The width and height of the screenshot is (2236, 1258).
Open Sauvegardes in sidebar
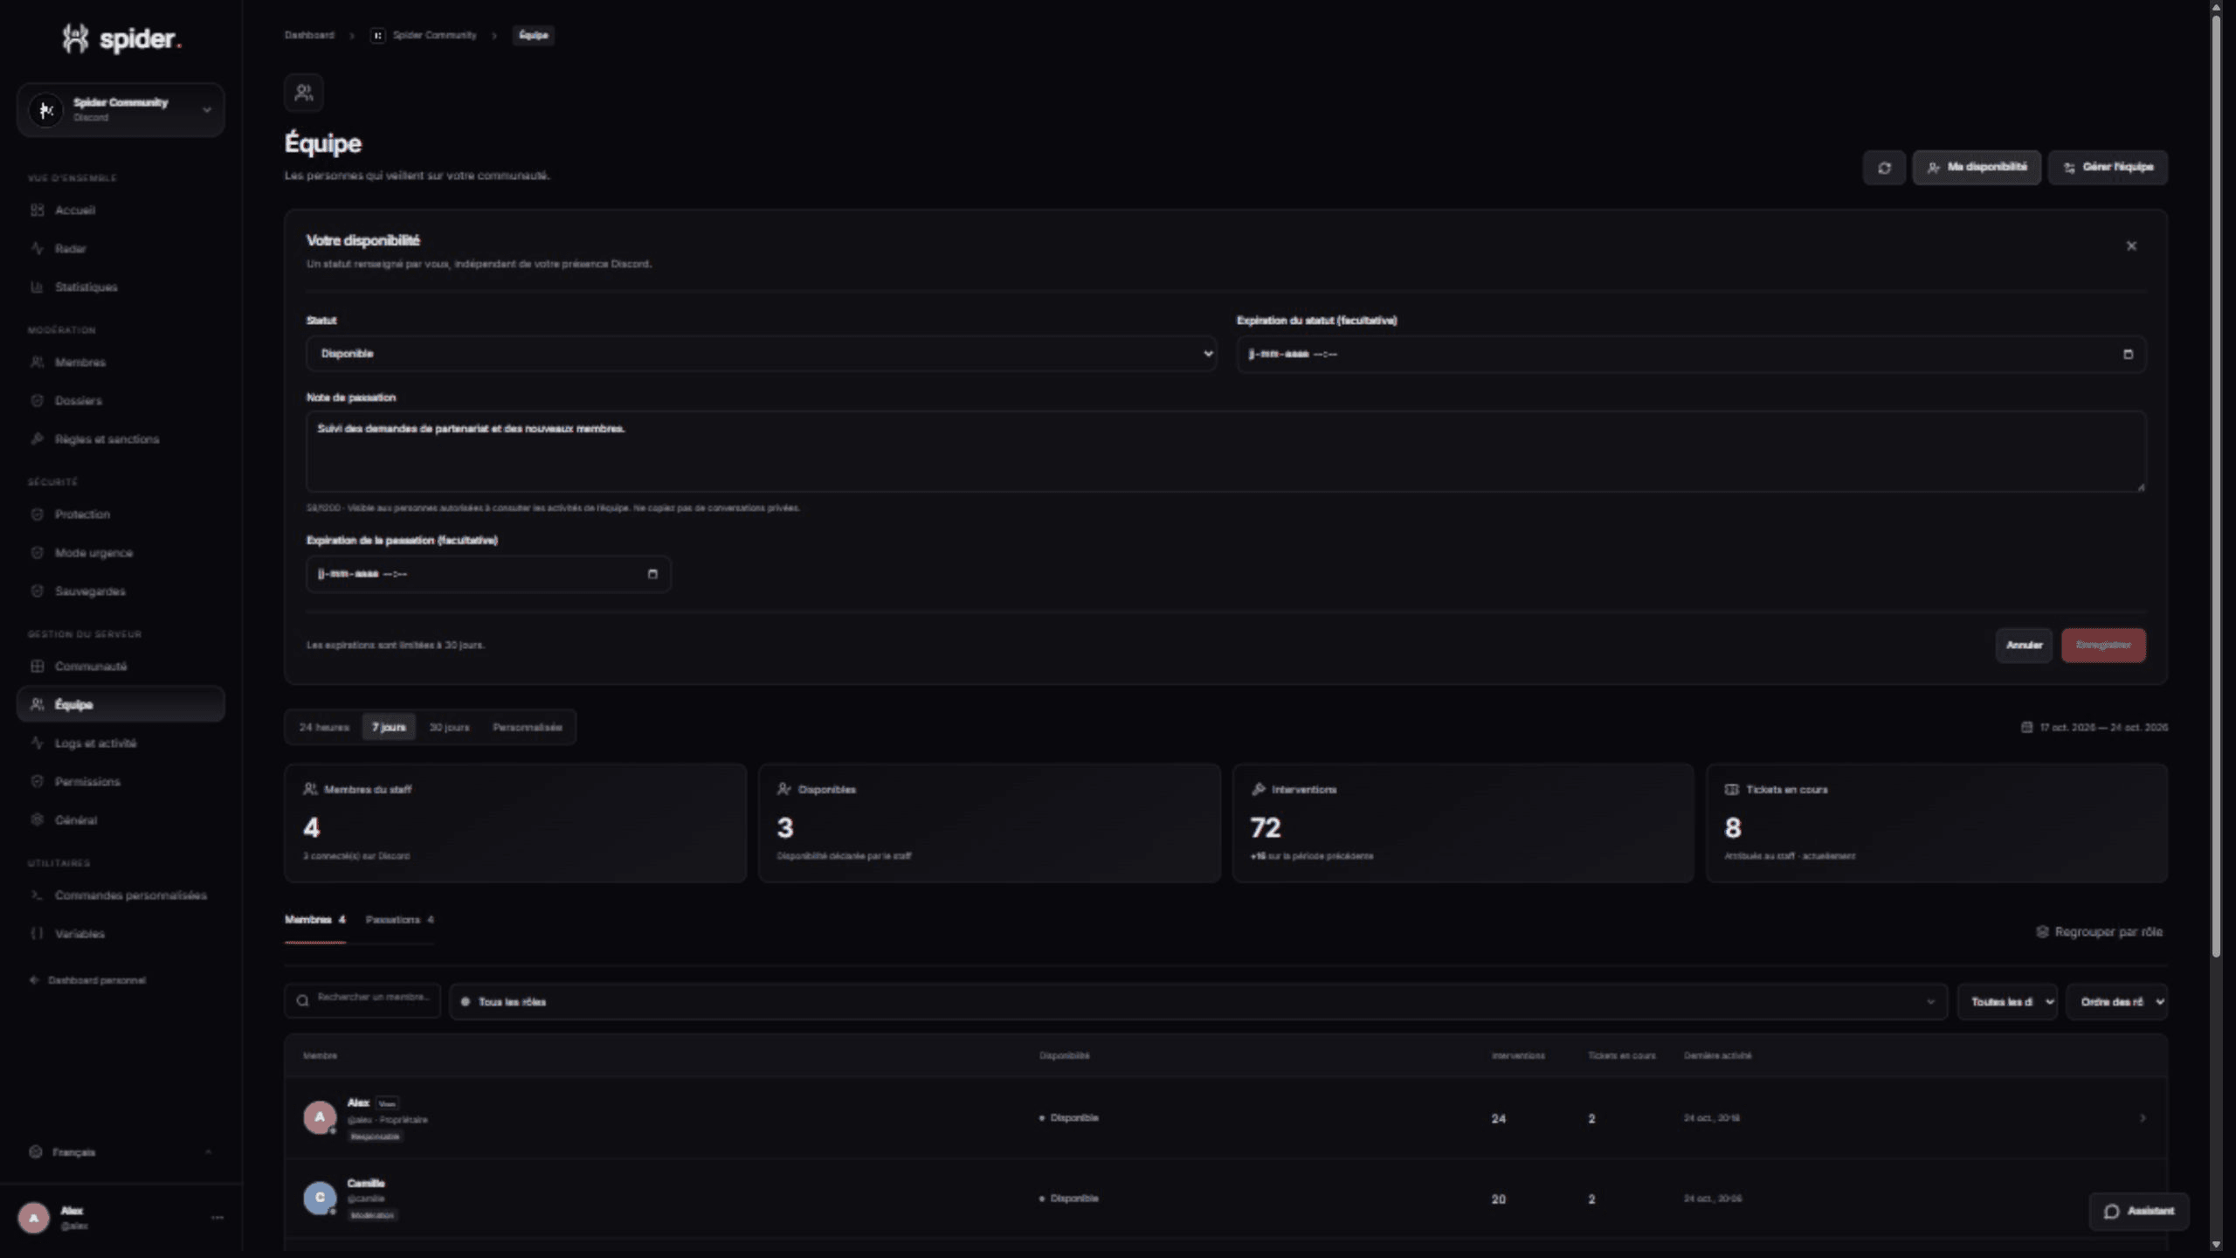click(x=121, y=591)
